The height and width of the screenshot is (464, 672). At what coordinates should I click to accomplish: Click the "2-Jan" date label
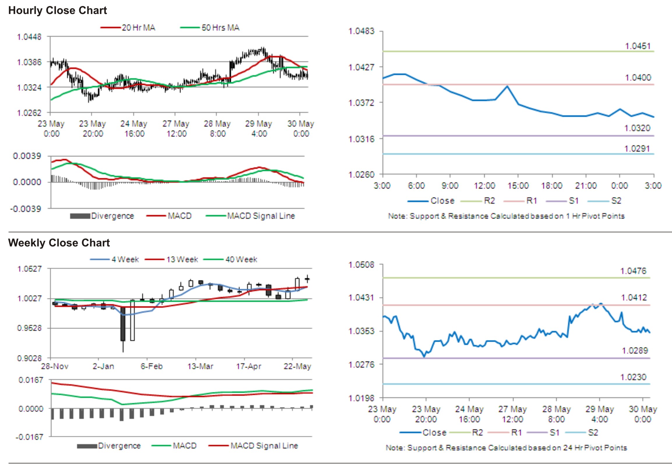click(x=103, y=366)
